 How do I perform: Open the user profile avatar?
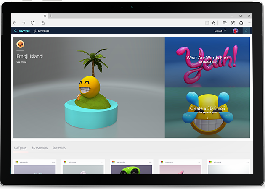point(235,31)
